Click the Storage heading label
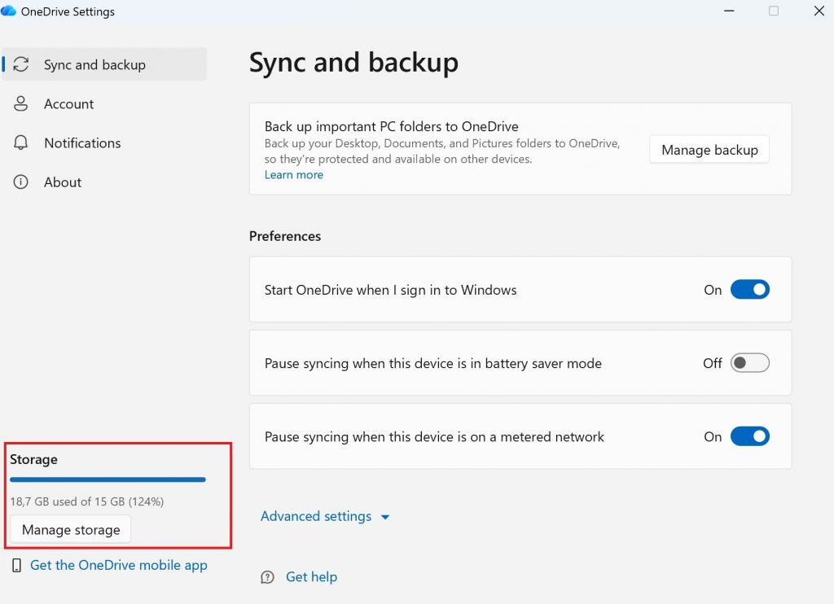The width and height of the screenshot is (834, 604). point(33,459)
